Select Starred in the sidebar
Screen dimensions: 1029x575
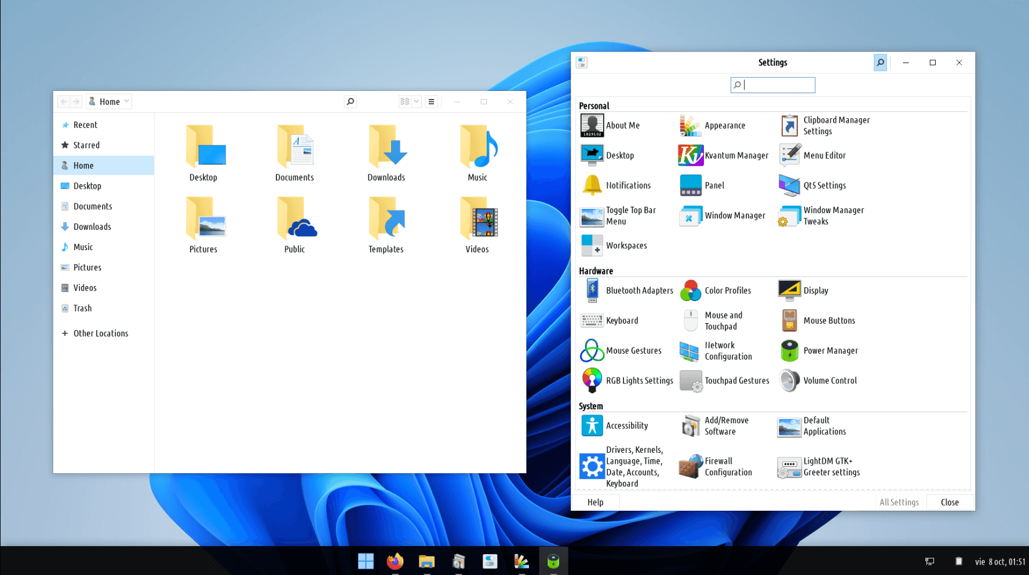click(86, 145)
